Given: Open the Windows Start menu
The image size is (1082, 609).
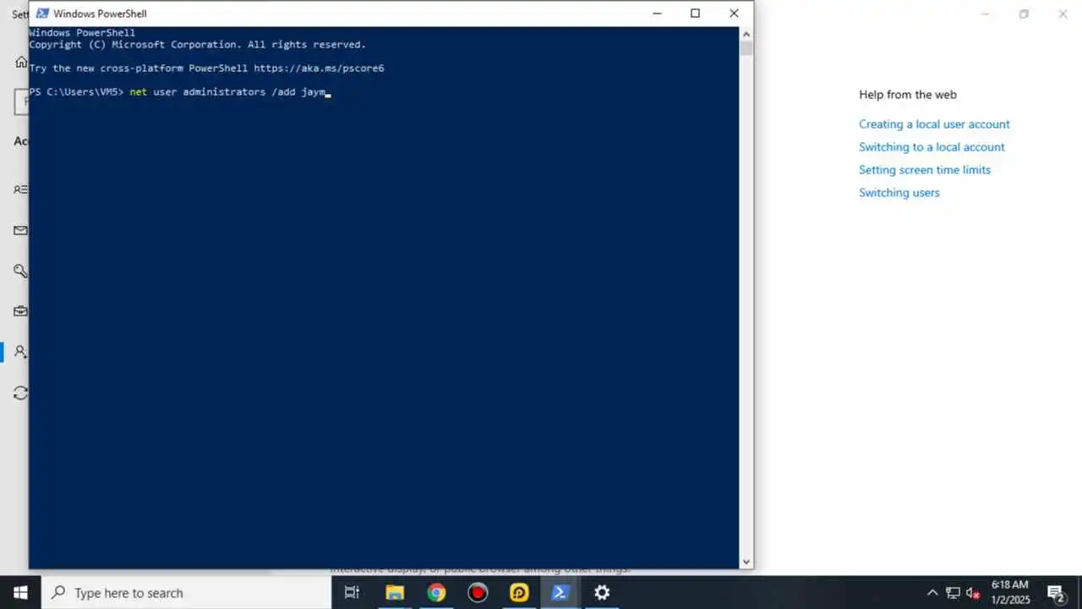Looking at the screenshot, I should 20,593.
